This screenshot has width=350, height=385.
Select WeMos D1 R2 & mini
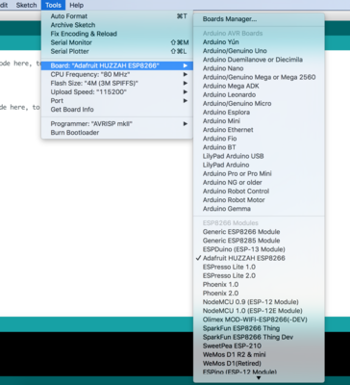point(259,354)
